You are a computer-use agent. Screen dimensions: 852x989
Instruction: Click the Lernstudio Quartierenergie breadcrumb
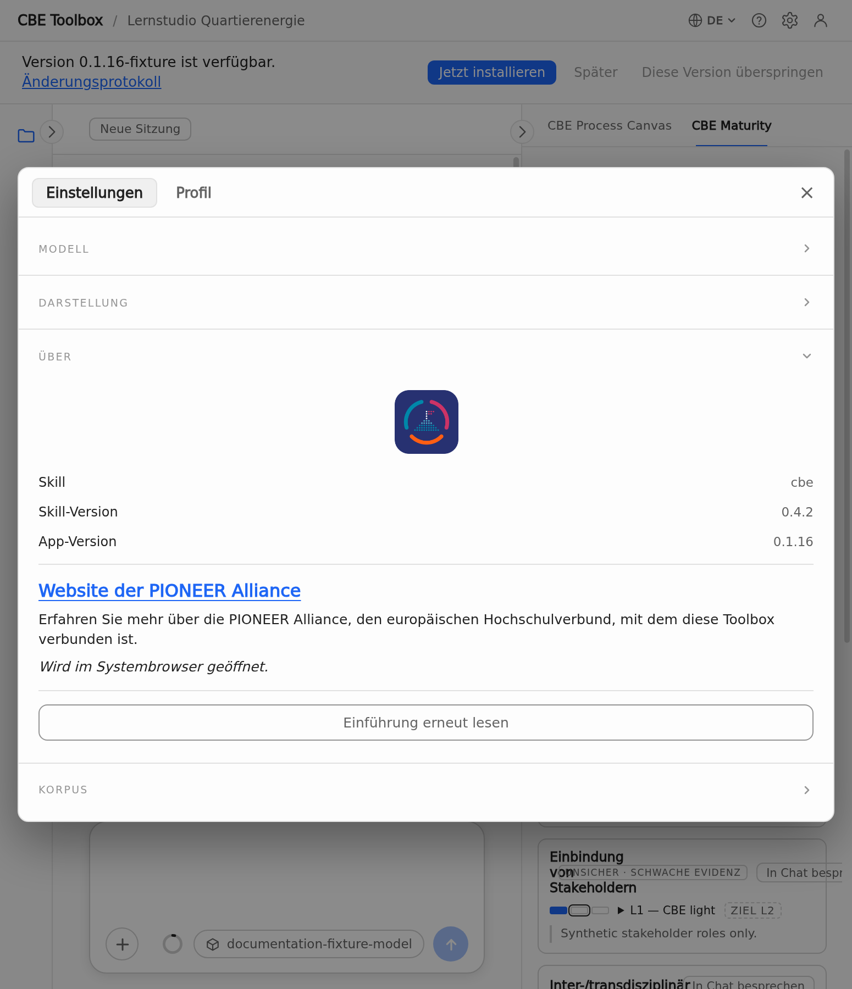click(x=216, y=20)
